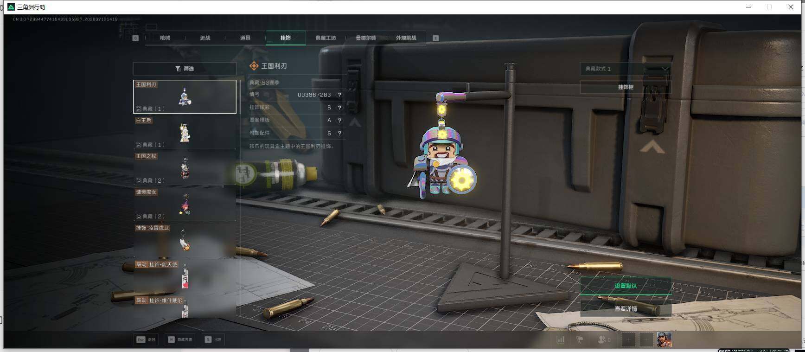Click help icon next to 图案模板

339,120
